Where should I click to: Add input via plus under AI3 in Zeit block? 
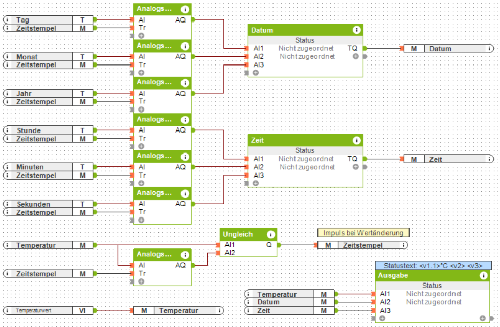pos(256,183)
